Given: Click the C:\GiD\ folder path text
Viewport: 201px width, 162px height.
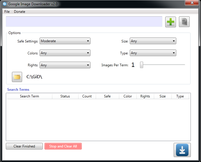Looking at the screenshot, I should pyautogui.click(x=34, y=77).
